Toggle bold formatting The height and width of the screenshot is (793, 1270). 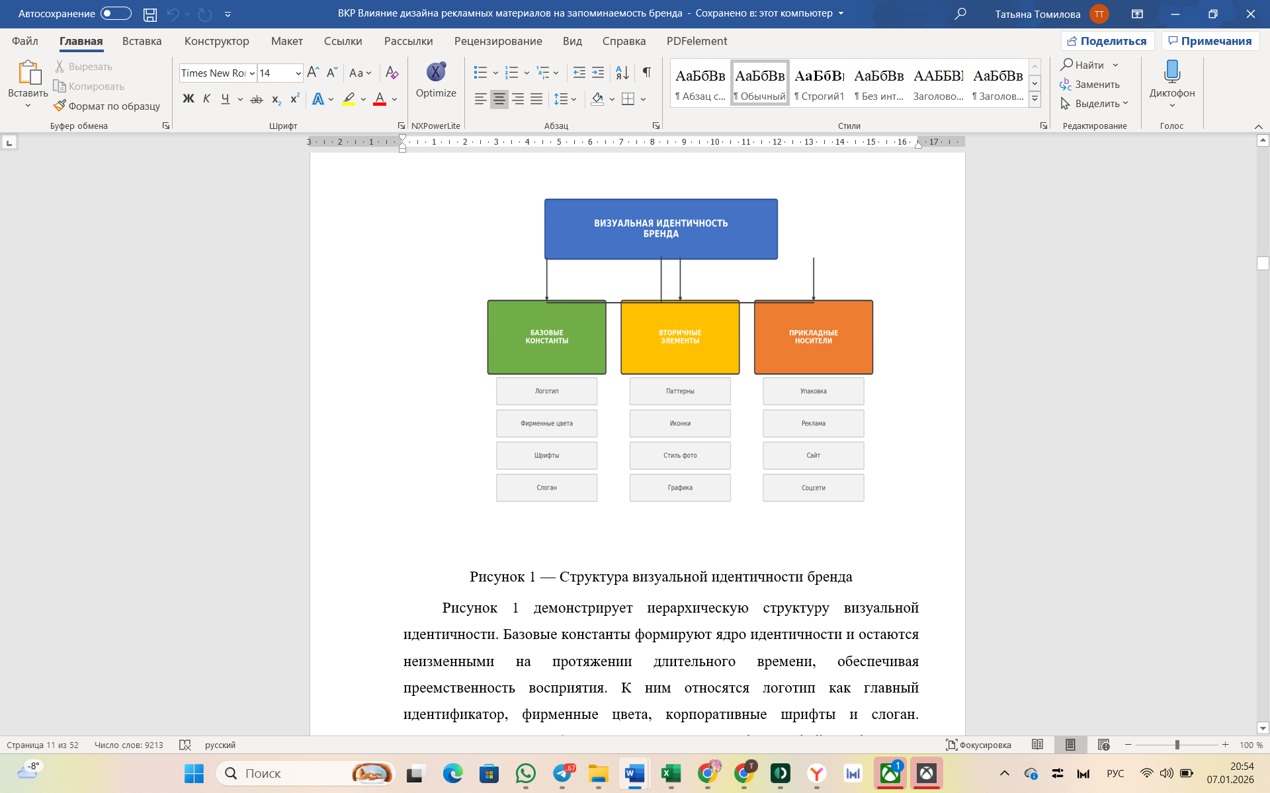(189, 99)
